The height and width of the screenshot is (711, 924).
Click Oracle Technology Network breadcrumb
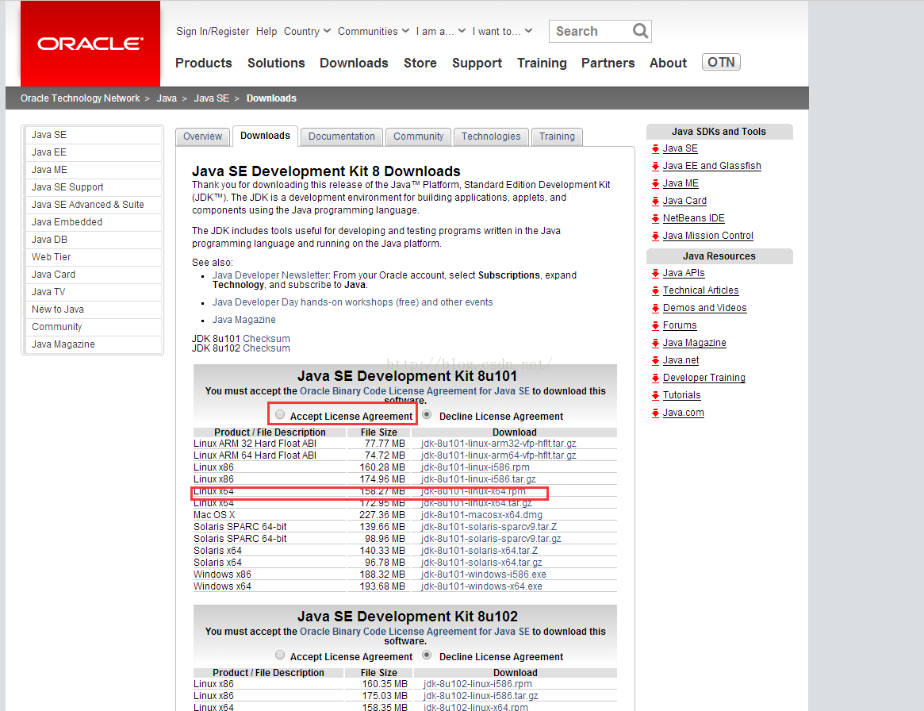(80, 98)
